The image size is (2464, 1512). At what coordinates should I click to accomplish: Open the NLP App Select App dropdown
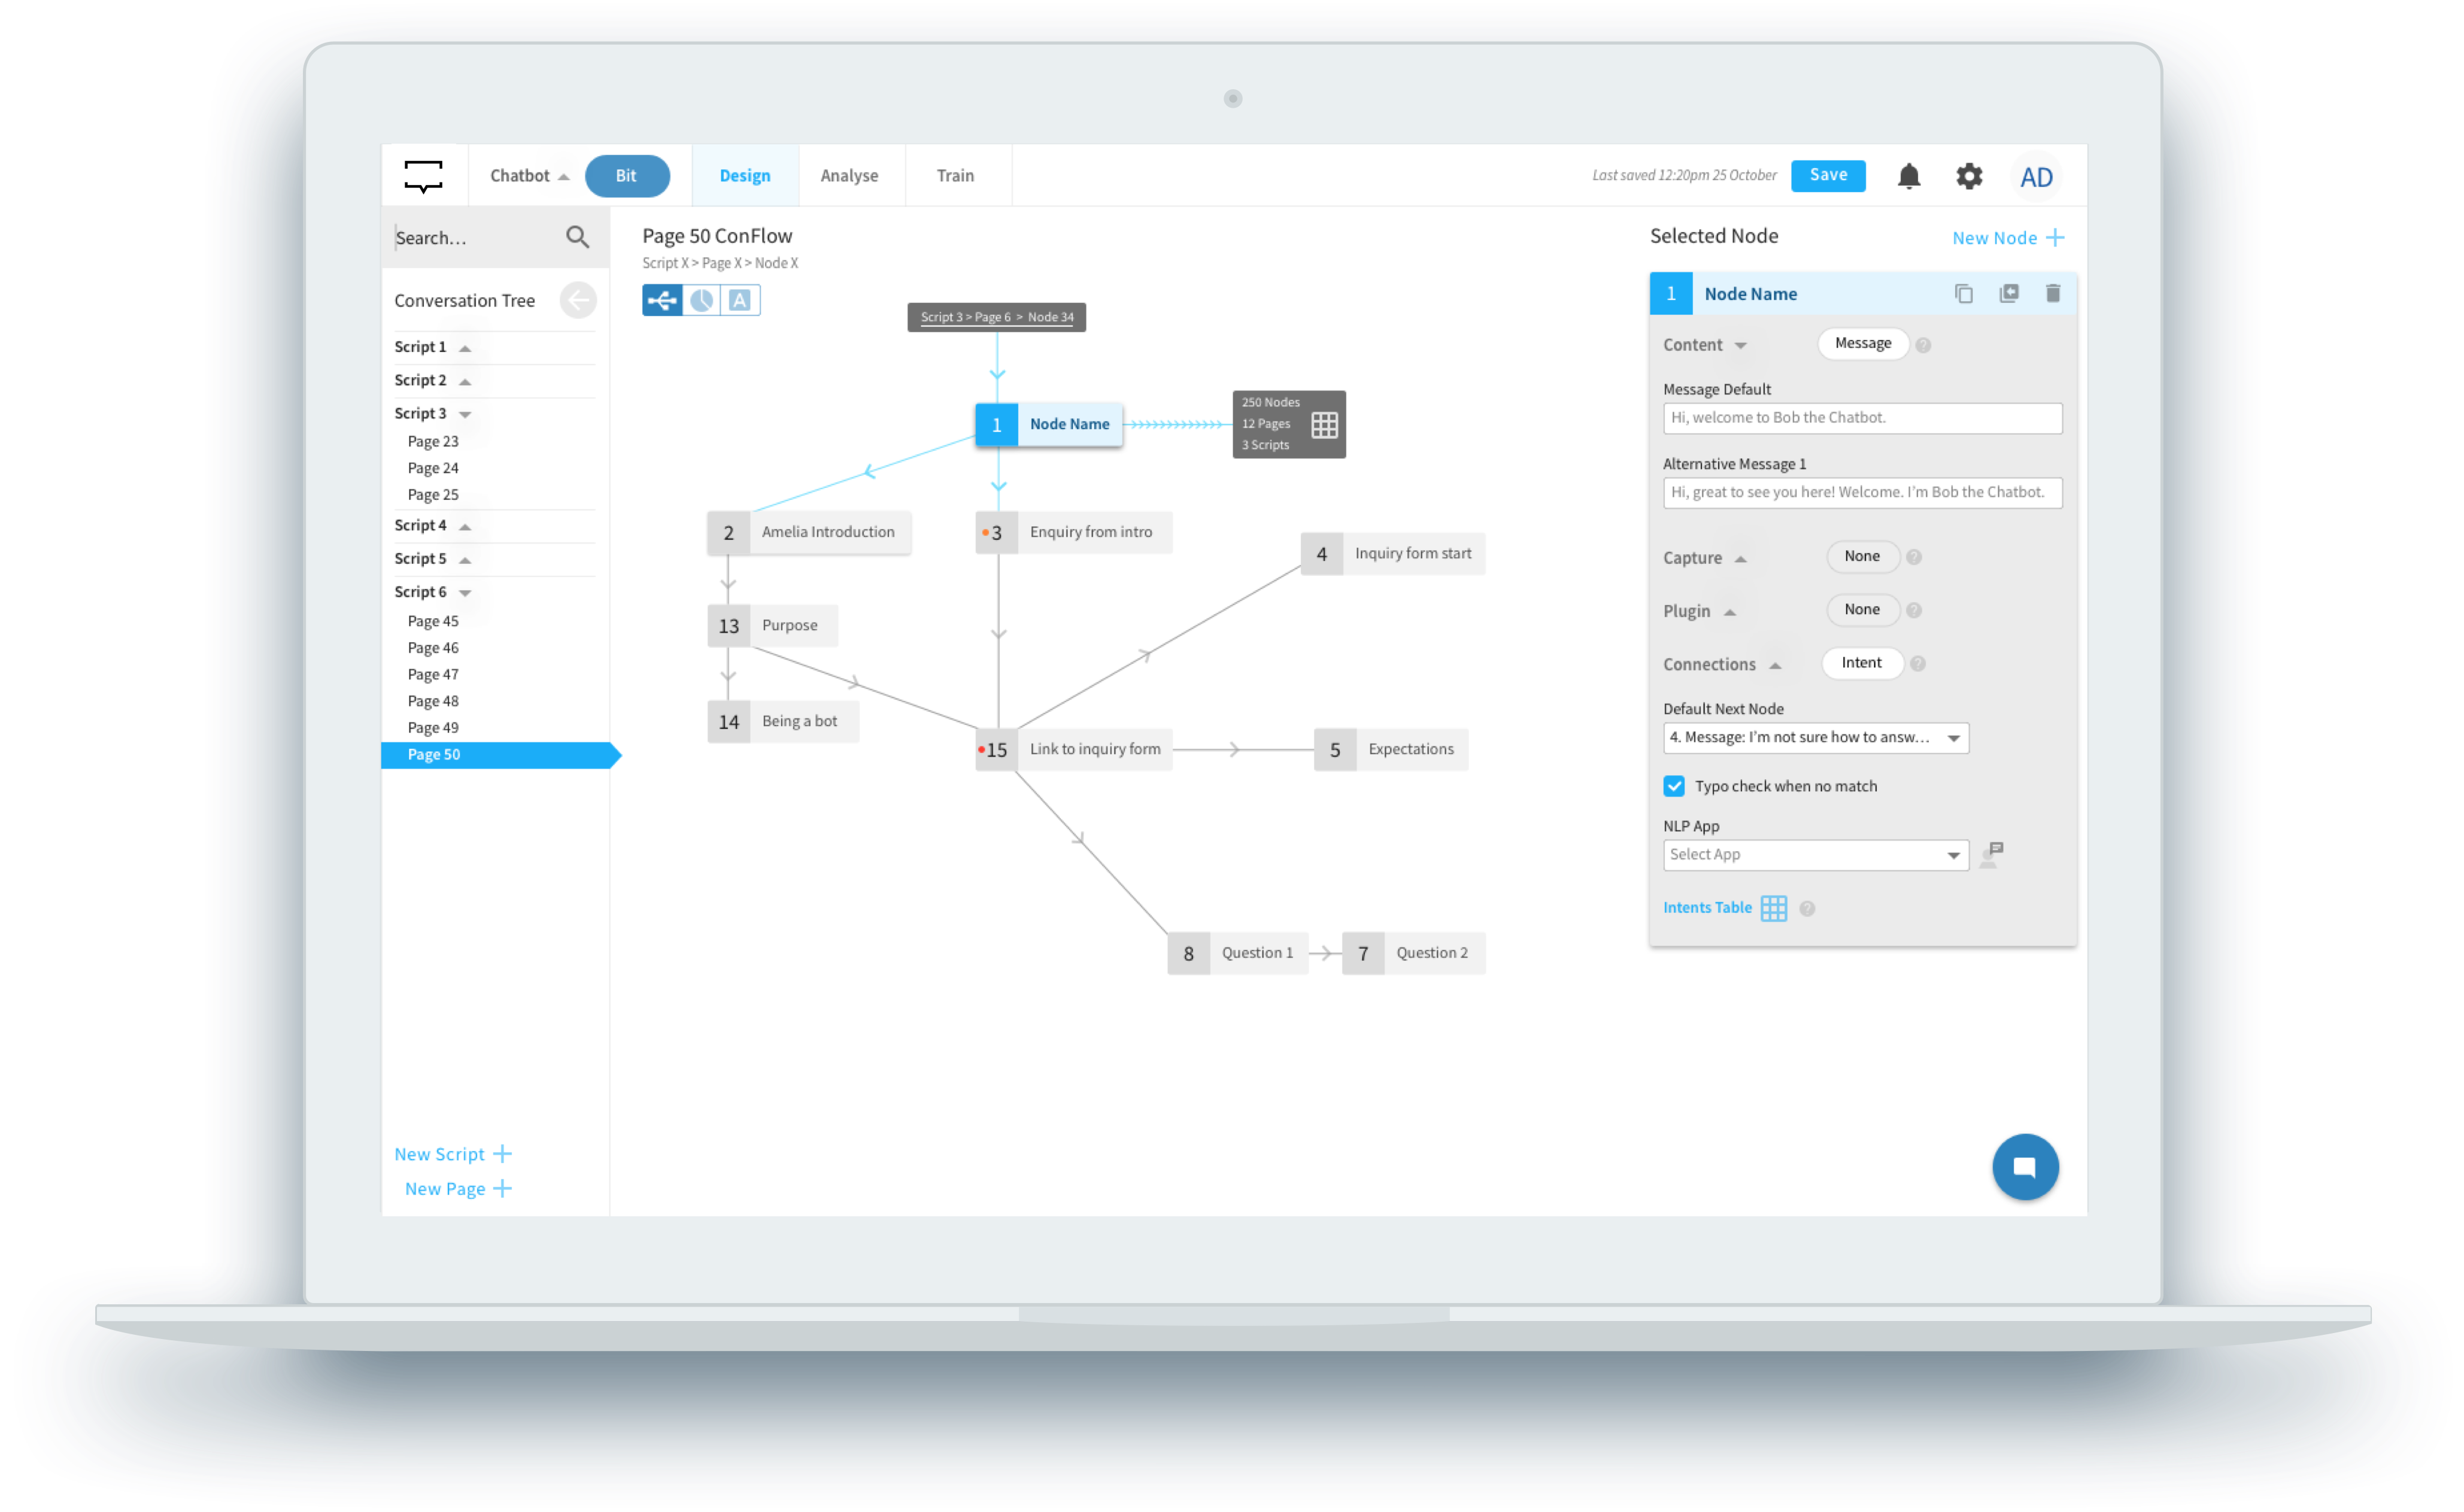(1815, 855)
